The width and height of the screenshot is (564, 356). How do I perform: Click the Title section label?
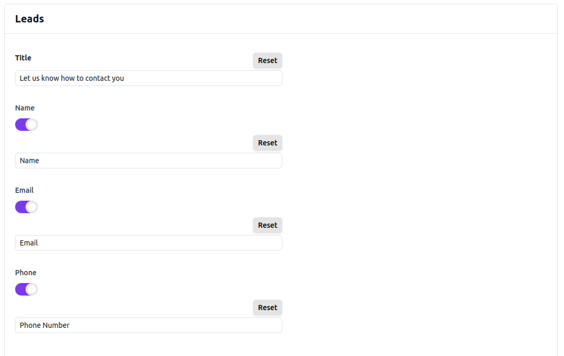tap(23, 58)
